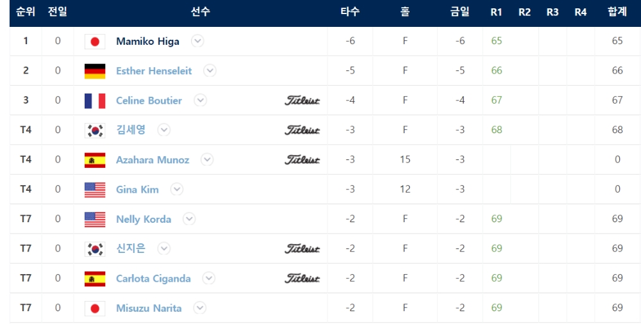Viewport: 641px width, 324px height.
Task: Click Japan flag next to Misuzu Narita
Action: (95, 309)
